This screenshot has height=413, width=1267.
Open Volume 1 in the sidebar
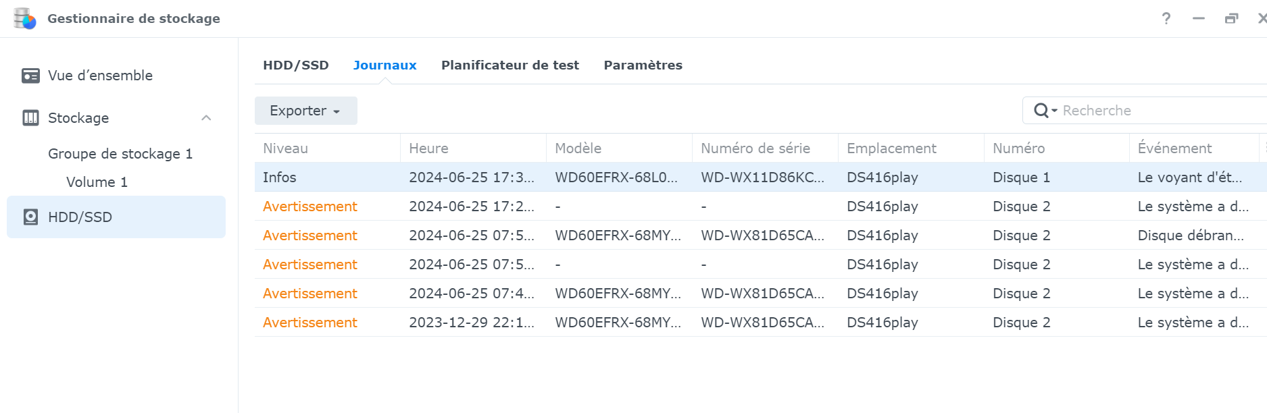[97, 182]
